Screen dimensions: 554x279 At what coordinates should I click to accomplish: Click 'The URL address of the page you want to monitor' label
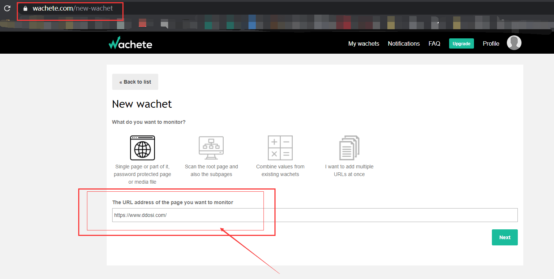[x=172, y=202]
